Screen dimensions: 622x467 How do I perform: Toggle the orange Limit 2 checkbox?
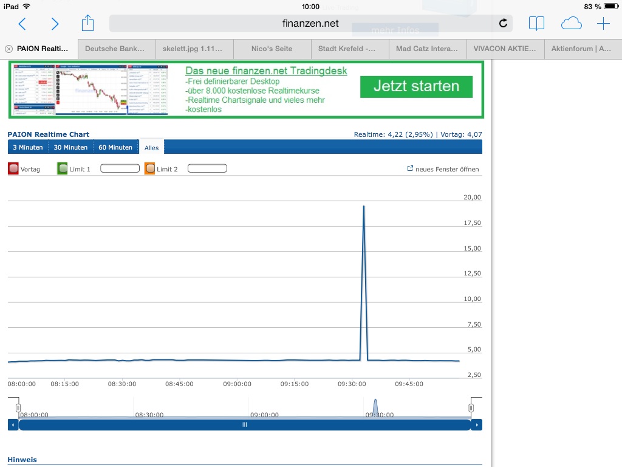pos(149,168)
